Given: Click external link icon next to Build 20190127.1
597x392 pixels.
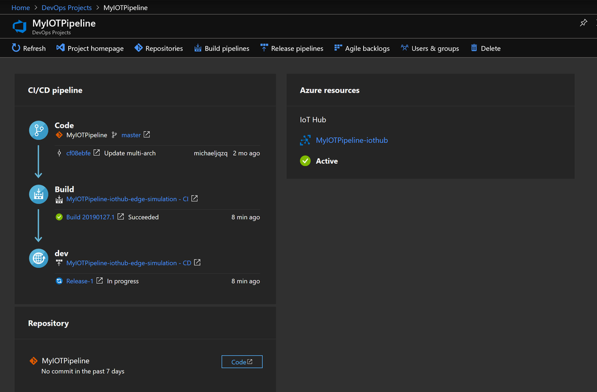Looking at the screenshot, I should (121, 216).
